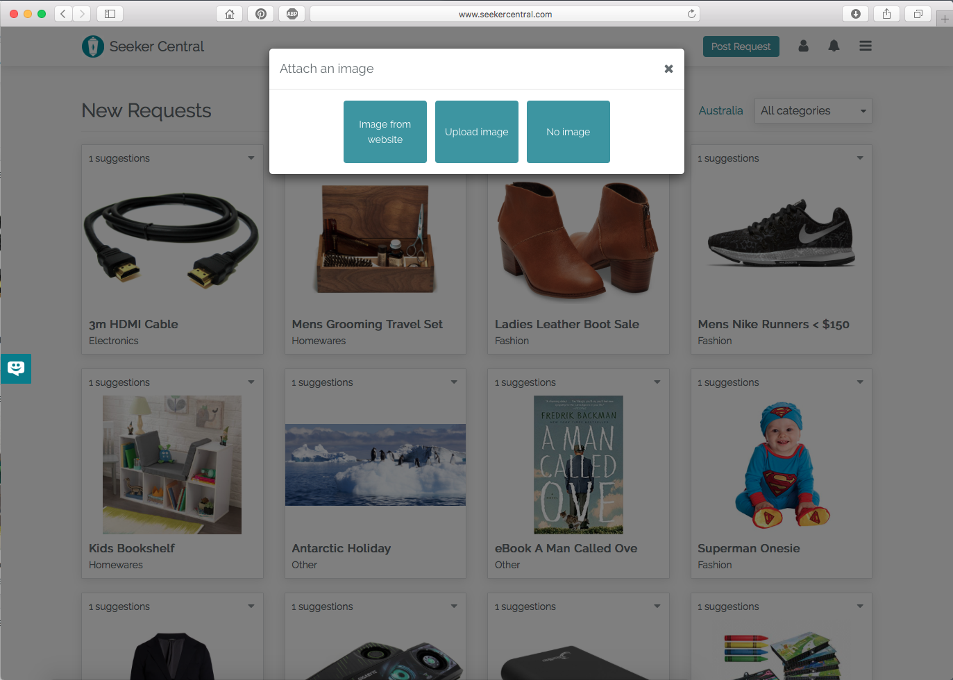
Task: Open the hamburger menu
Action: 865,46
